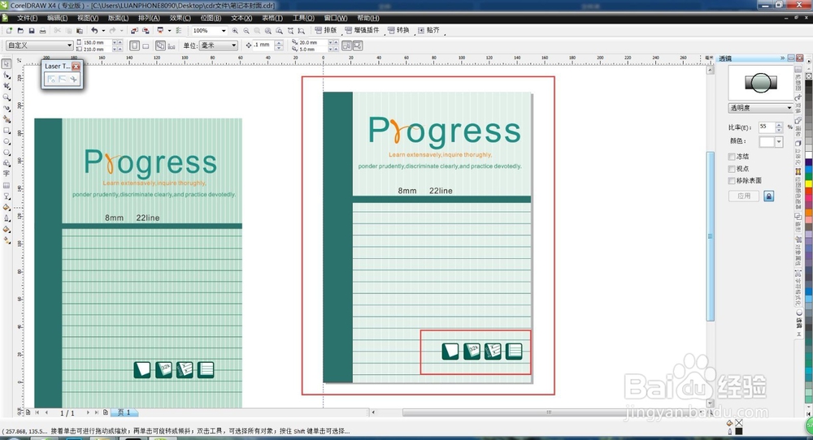Click the Undo arrow icon
This screenshot has width=813, height=440.
tap(94, 31)
